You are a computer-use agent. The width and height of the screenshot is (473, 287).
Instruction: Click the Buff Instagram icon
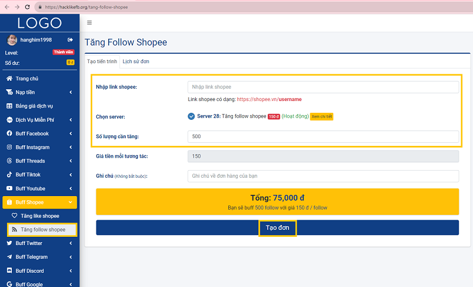(9, 147)
